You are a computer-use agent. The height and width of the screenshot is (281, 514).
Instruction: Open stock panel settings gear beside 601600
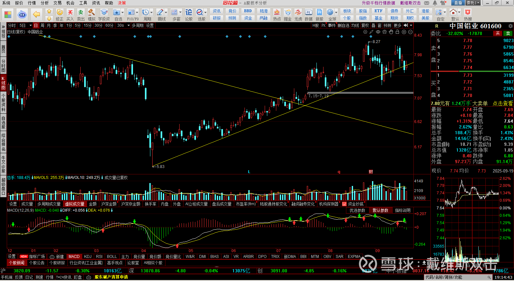tap(510, 26)
